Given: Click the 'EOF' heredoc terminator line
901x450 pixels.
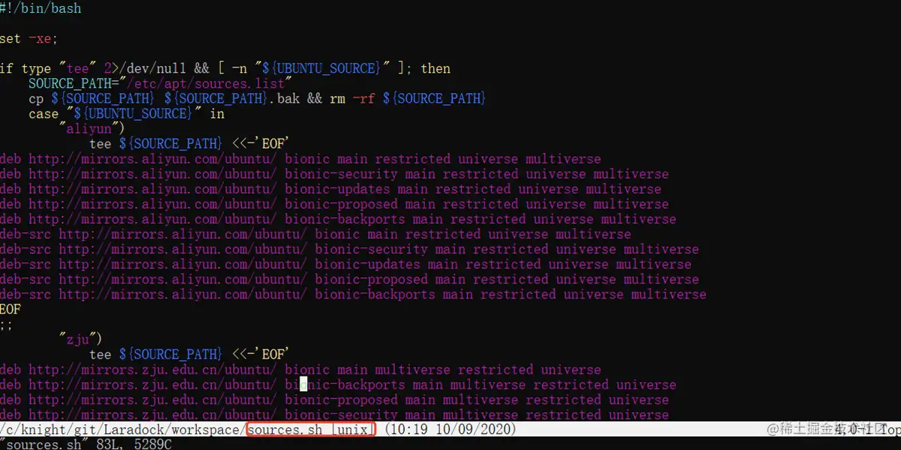Looking at the screenshot, I should click(11, 309).
